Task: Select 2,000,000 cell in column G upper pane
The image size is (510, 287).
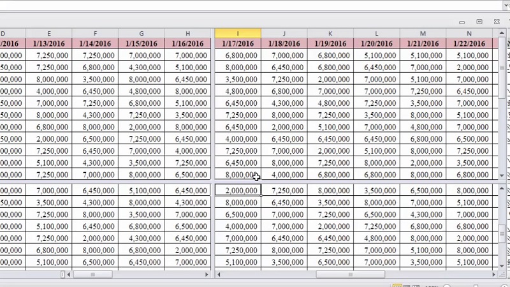Action: click(x=142, y=127)
